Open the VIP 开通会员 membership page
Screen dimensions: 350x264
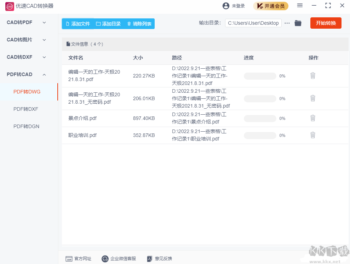pyautogui.click(x=271, y=6)
